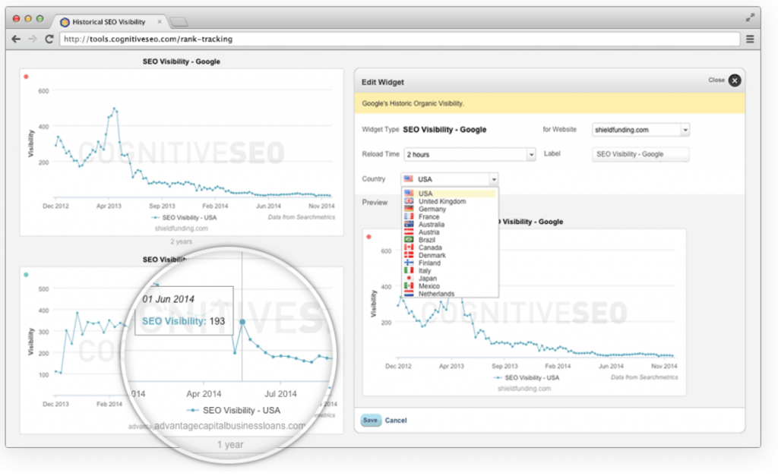Choose Japan from country list

[450, 278]
